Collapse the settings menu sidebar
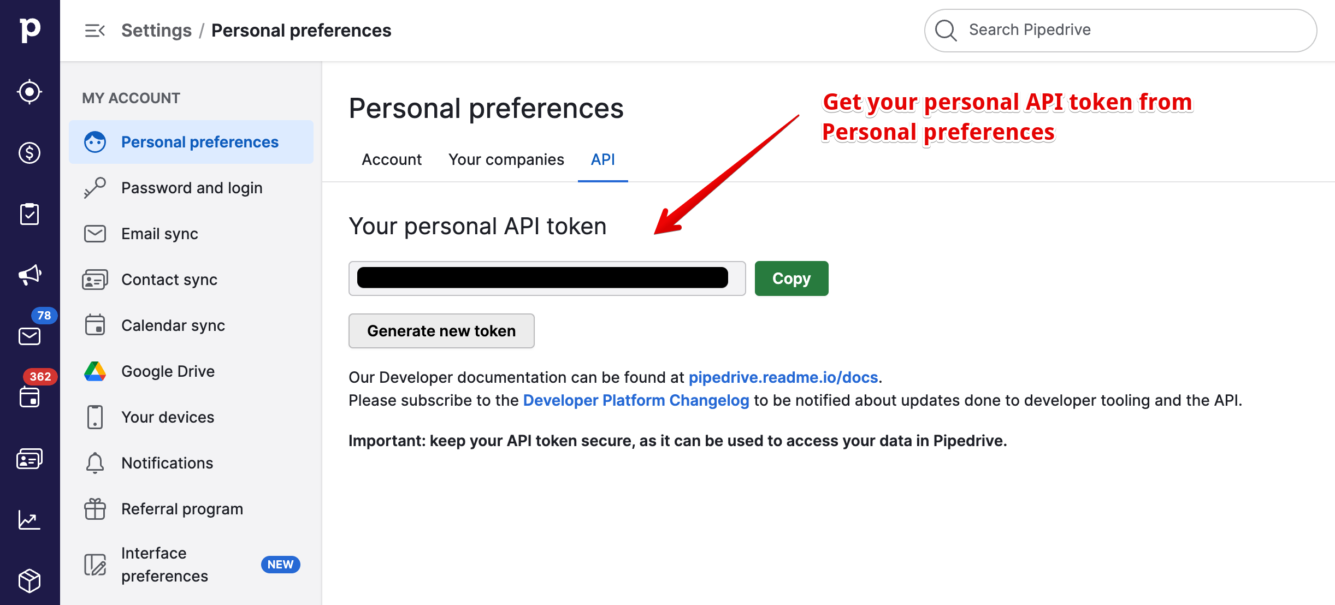This screenshot has width=1335, height=605. [94, 31]
